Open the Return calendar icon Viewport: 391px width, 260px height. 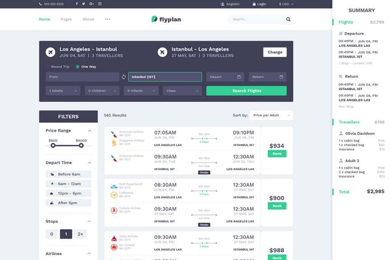281,77
